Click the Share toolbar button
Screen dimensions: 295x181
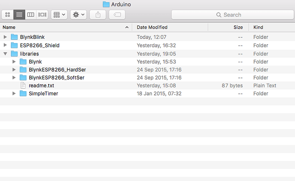(x=98, y=14)
